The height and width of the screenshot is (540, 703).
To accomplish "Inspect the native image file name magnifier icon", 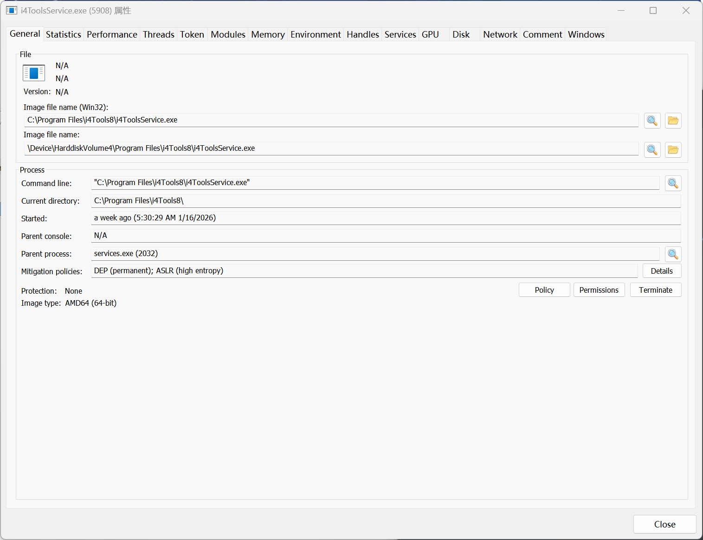I will (x=652, y=150).
